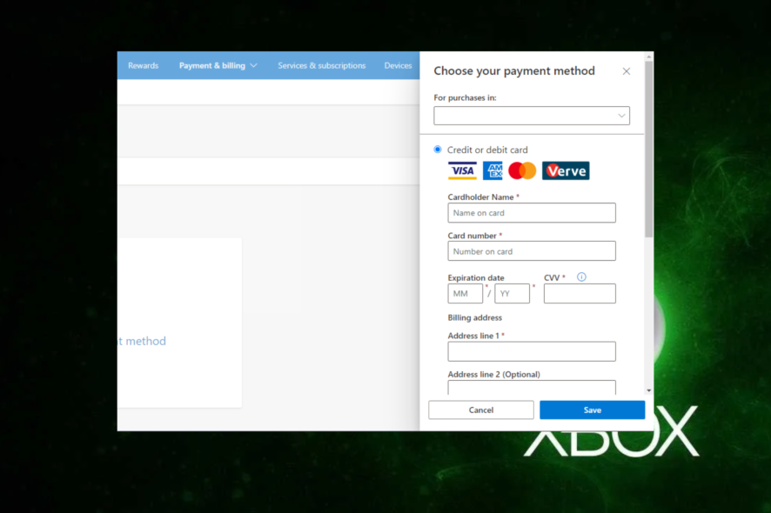Click the Billing address heading text
The height and width of the screenshot is (513, 771).
(x=474, y=317)
